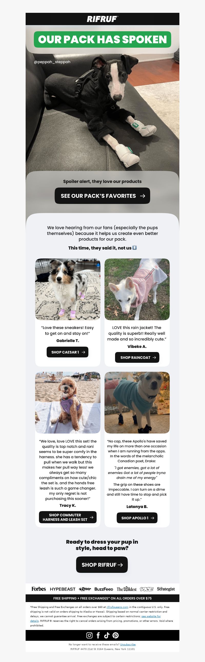Open the Pinterest social icon
The height and width of the screenshot is (662, 205).
pos(116,635)
